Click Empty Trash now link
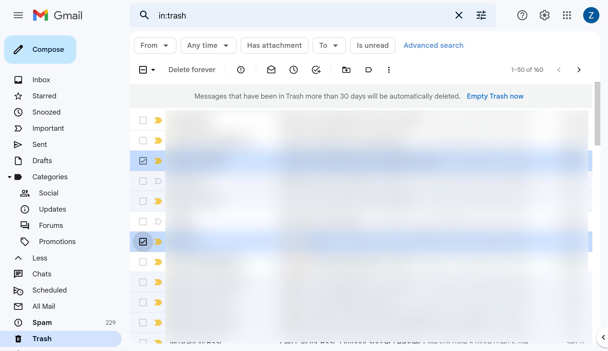The height and width of the screenshot is (351, 608). 495,96
